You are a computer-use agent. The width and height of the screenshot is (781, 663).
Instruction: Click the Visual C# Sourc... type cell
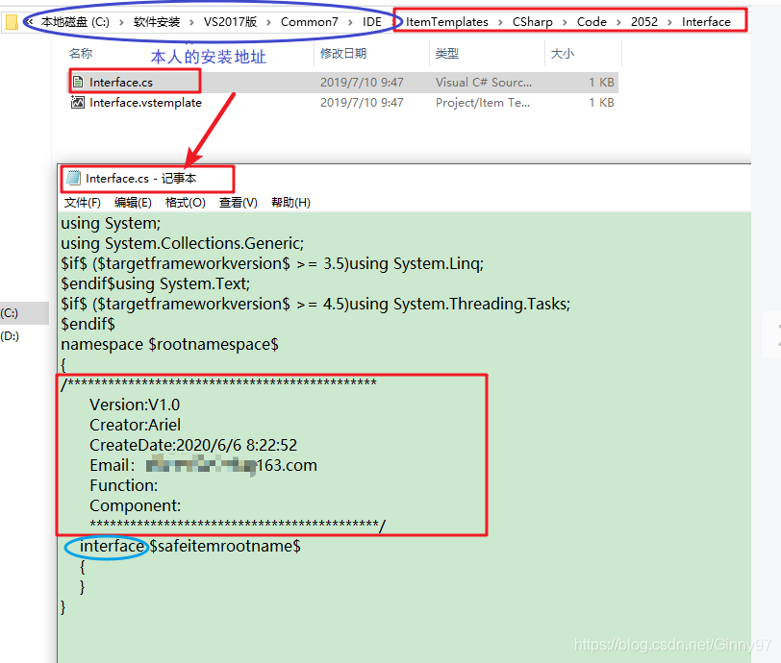(484, 82)
